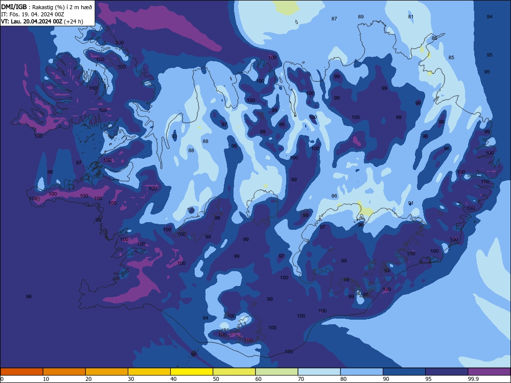Click the 0–10 dark orange legend swatch

tap(21, 372)
